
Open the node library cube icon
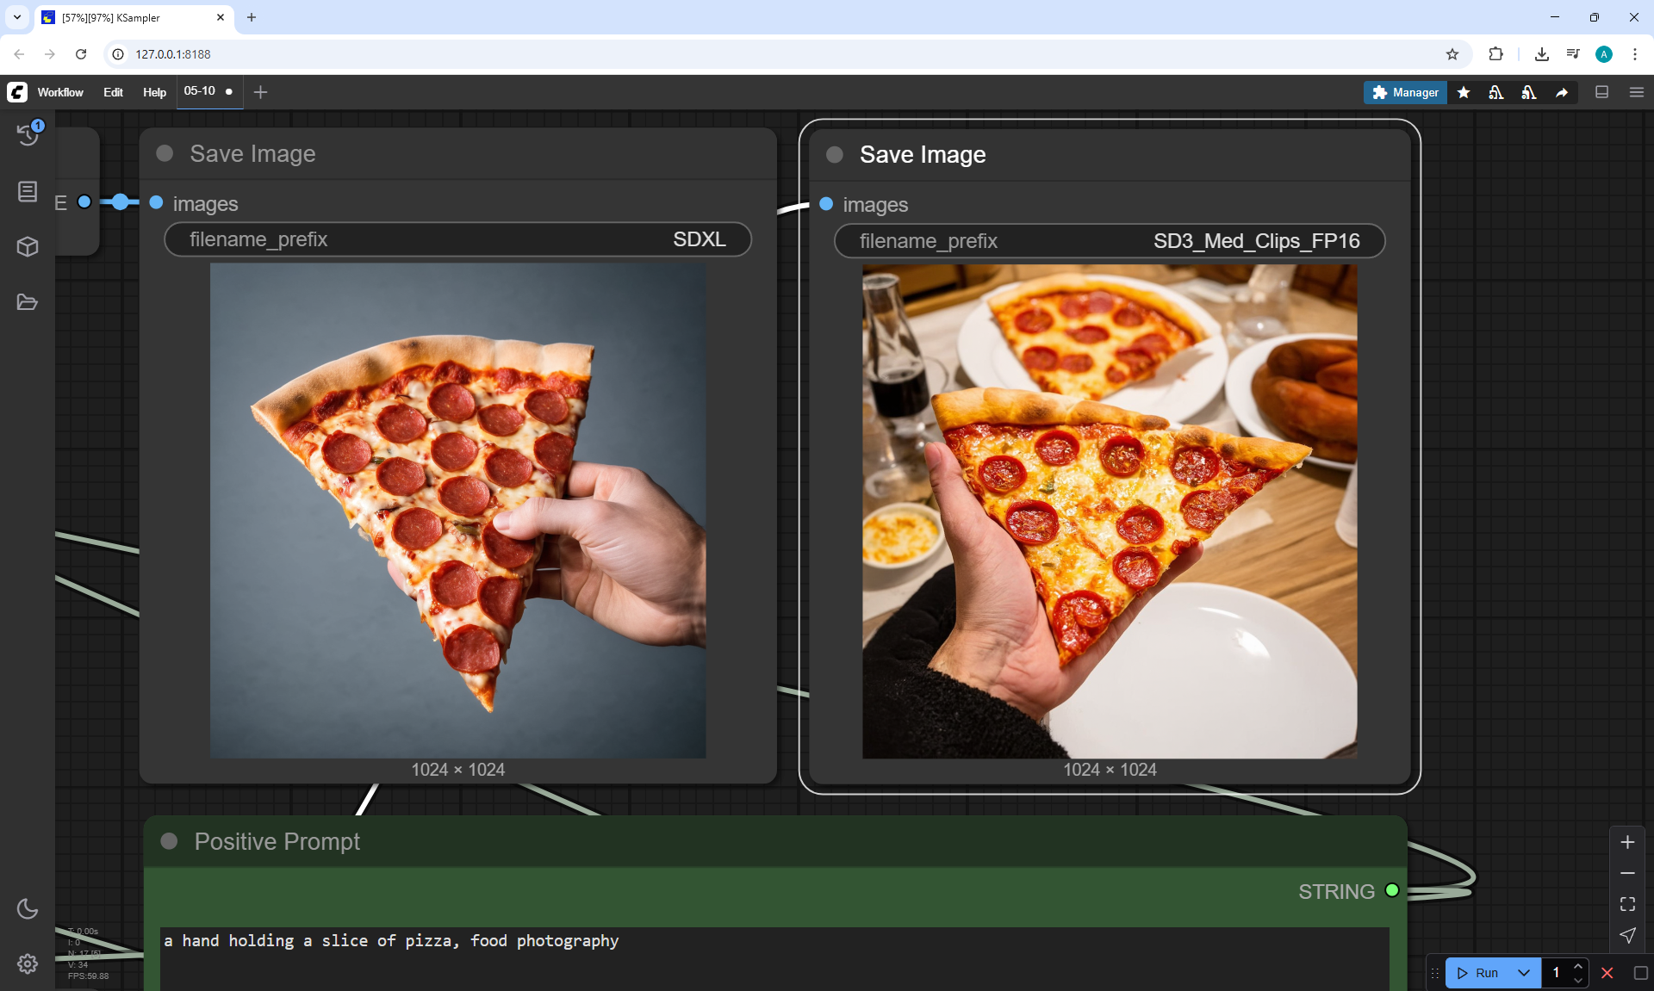click(x=28, y=247)
